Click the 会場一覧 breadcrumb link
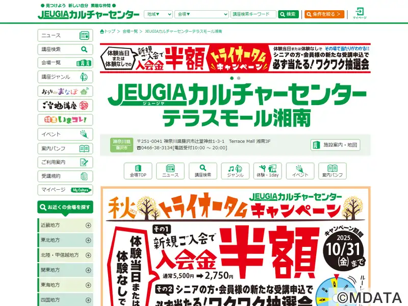This screenshot has width=408, height=306. [x=130, y=32]
